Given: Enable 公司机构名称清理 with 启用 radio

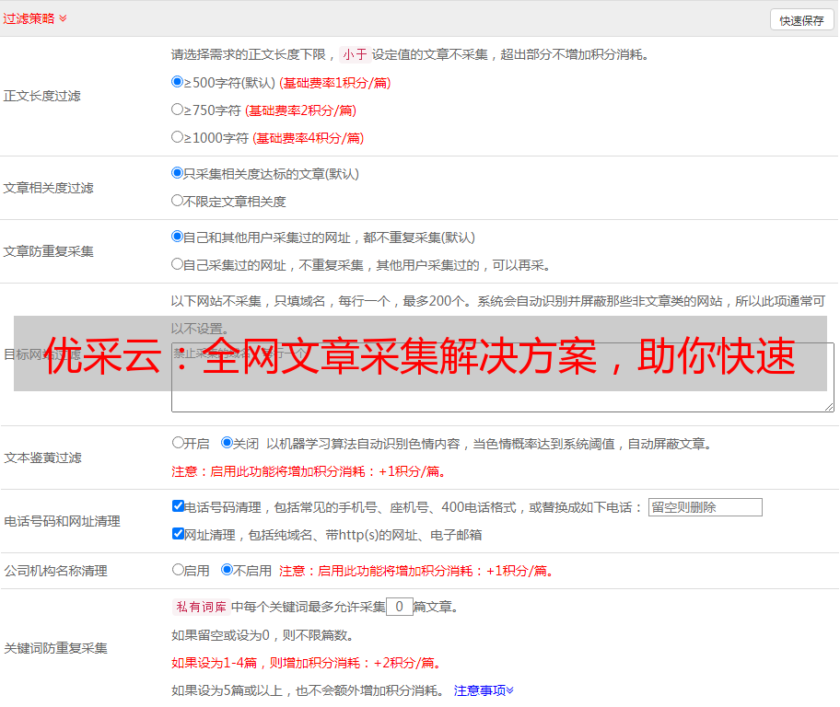Looking at the screenshot, I should [178, 570].
